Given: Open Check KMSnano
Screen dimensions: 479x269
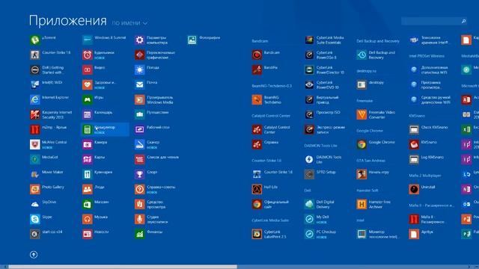Looking at the screenshot, I should pos(429,129).
